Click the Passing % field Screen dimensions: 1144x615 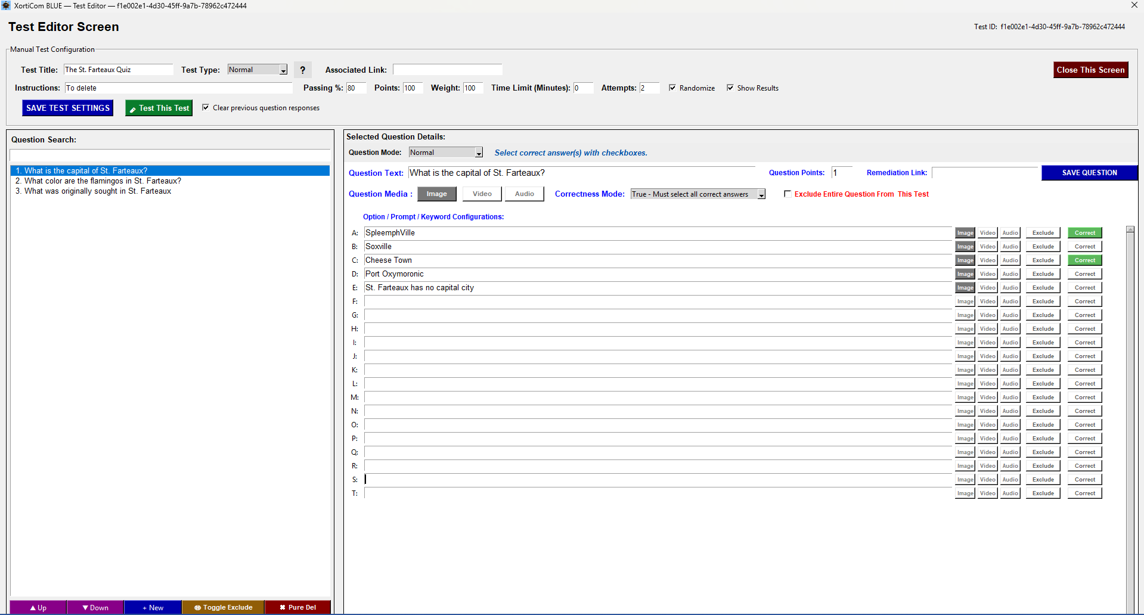(x=356, y=88)
